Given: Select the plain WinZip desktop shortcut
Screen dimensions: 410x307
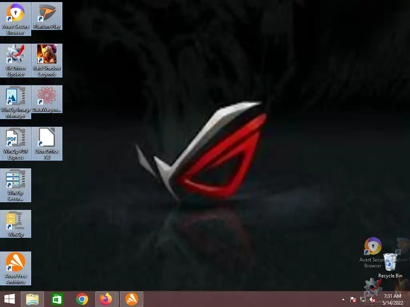Looking at the screenshot, I should [x=16, y=224].
